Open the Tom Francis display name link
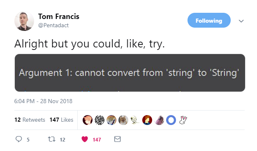257x151 pixels. click(59, 17)
